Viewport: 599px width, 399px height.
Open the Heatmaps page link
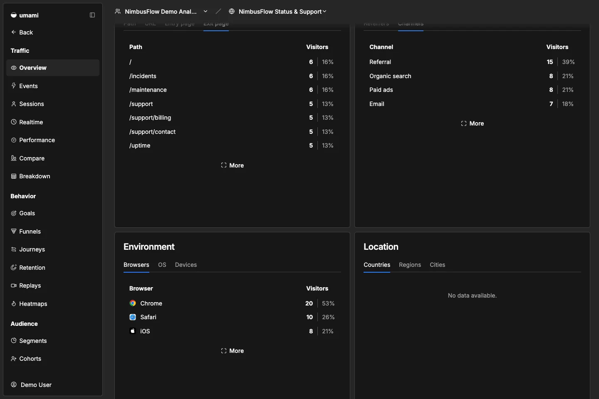coord(53,304)
